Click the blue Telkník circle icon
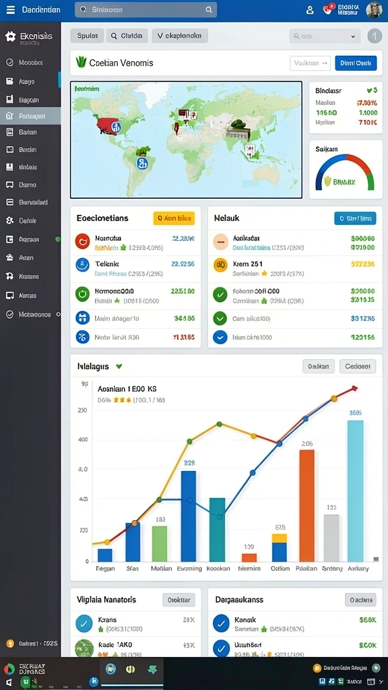The image size is (388, 690). click(83, 265)
